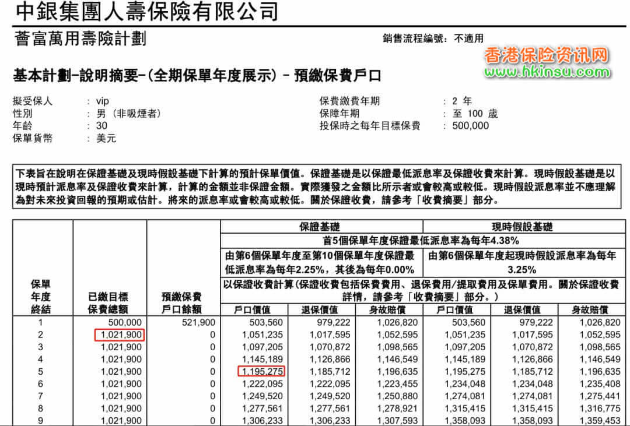
Task: Click the 保費繳費年期 label
Action: click(x=349, y=101)
